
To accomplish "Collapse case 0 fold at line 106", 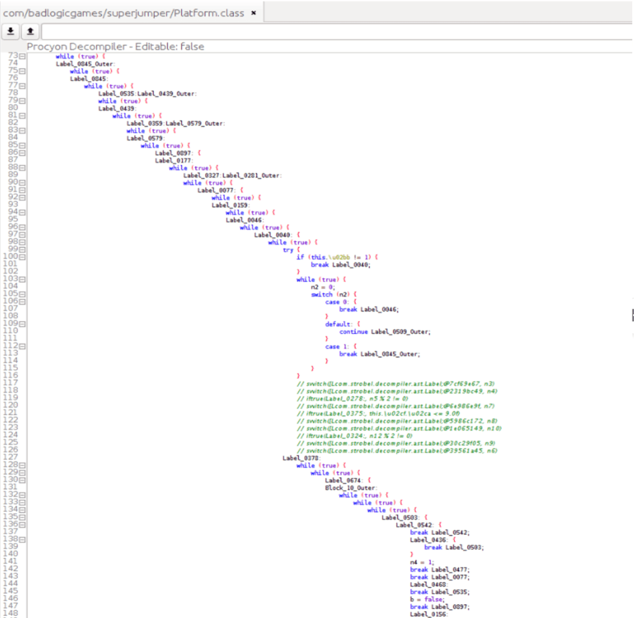I will [22, 301].
